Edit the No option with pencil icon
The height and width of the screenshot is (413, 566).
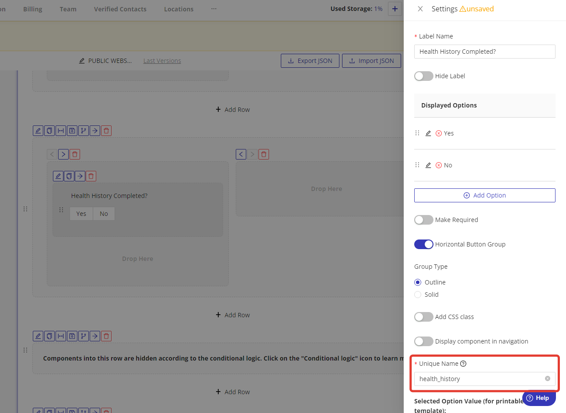coord(428,165)
